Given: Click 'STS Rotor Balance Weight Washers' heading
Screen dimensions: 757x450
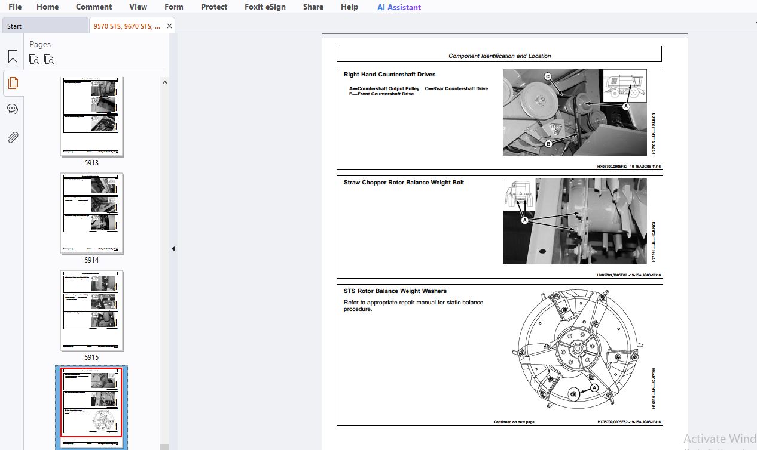Looking at the screenshot, I should pyautogui.click(x=395, y=291).
